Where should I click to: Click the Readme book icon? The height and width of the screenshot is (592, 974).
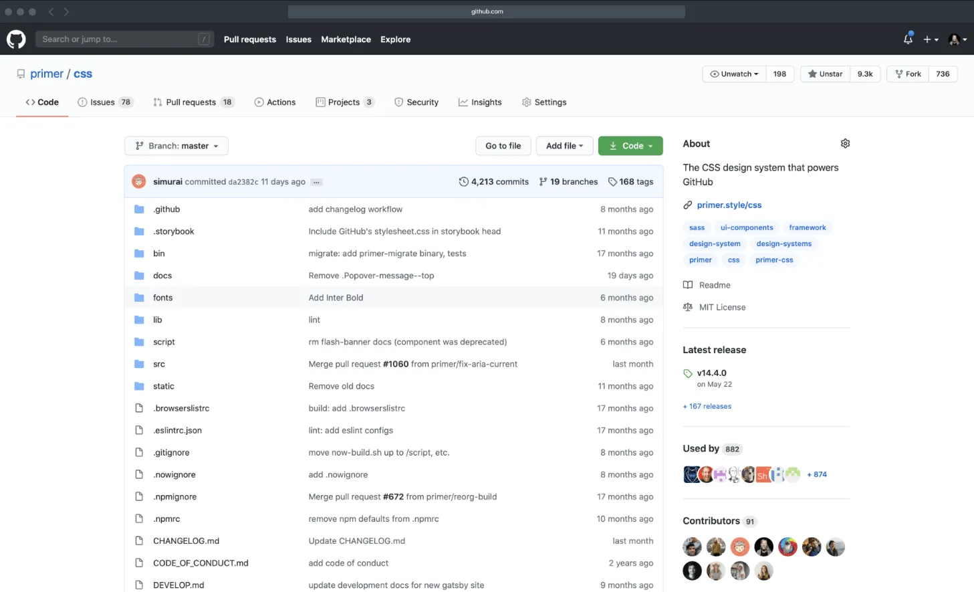pyautogui.click(x=688, y=285)
